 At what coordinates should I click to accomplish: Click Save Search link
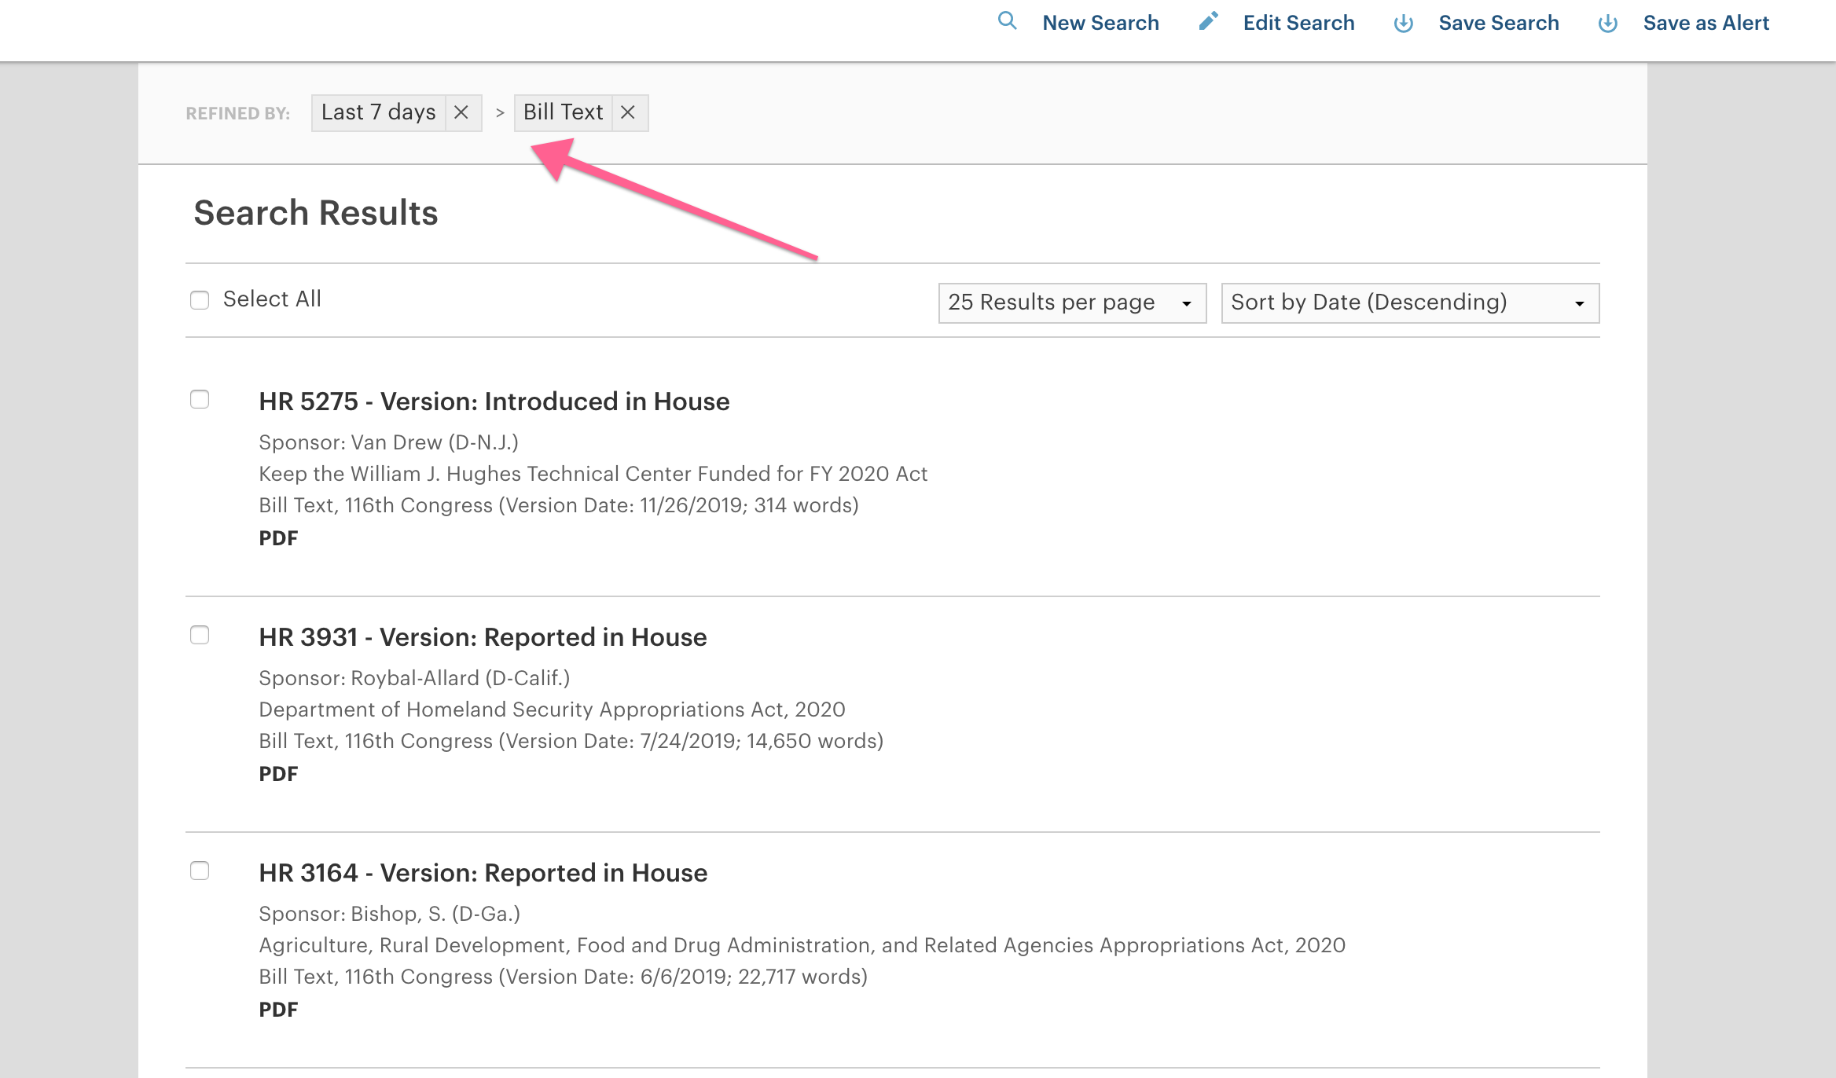(x=1499, y=23)
